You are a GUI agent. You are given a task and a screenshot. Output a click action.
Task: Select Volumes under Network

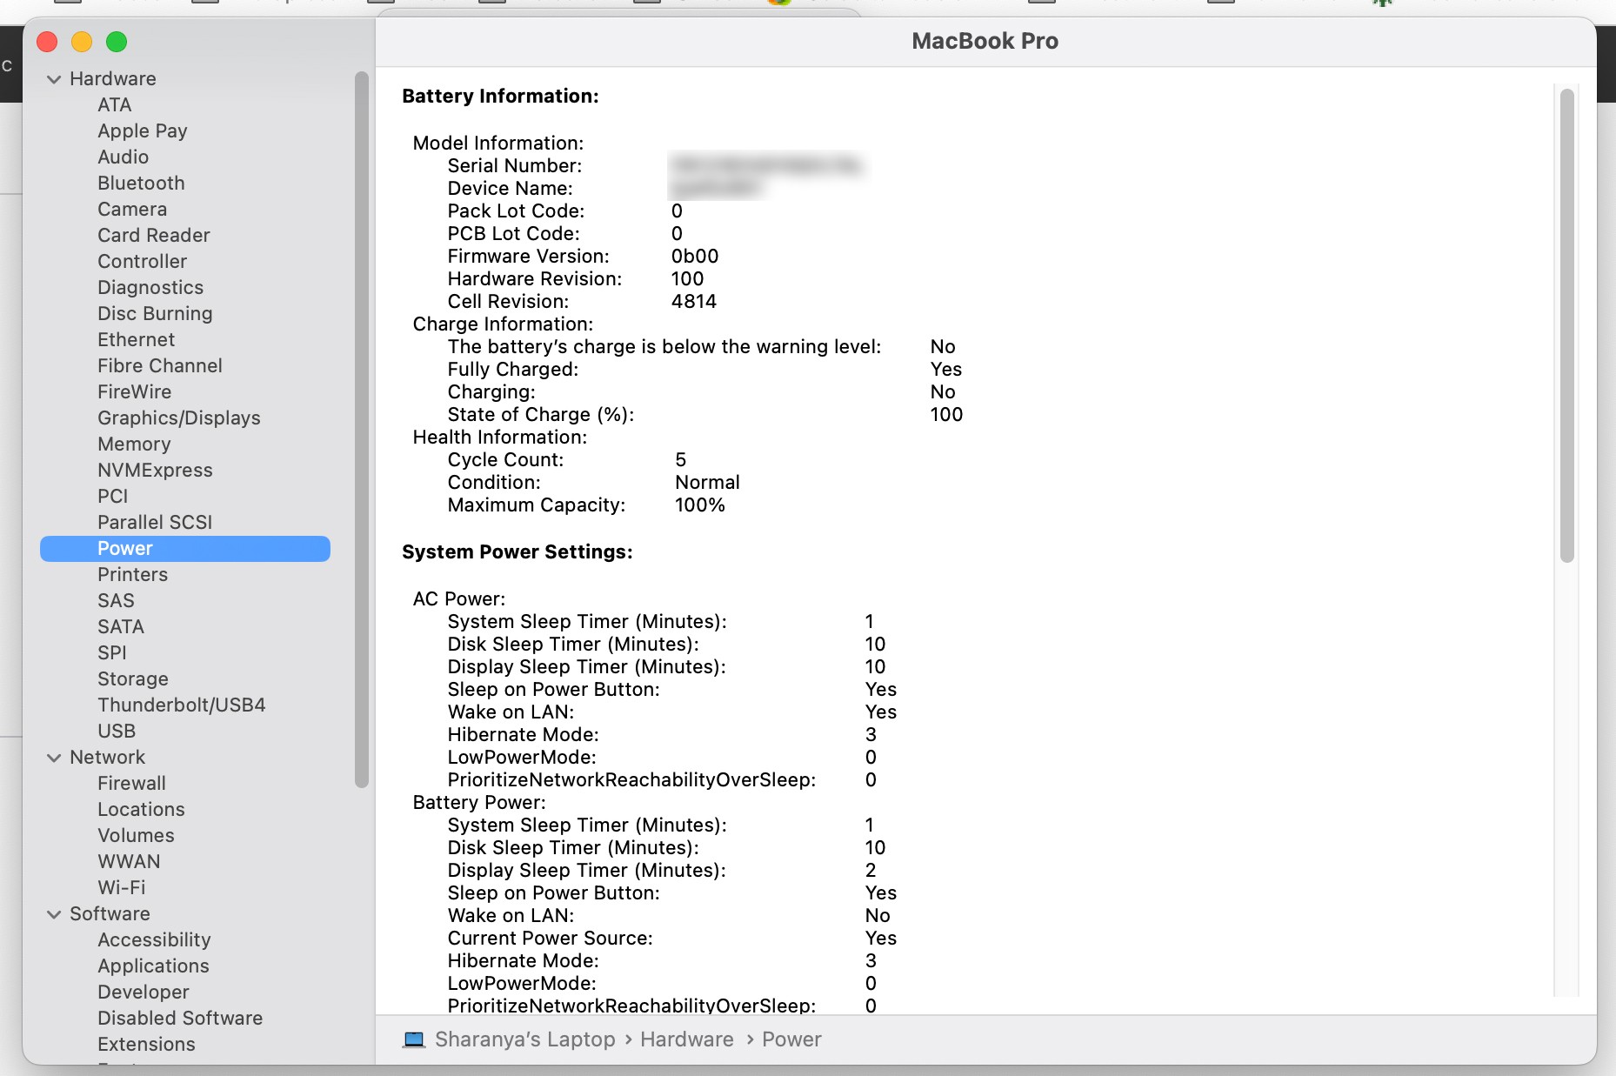pyautogui.click(x=136, y=836)
